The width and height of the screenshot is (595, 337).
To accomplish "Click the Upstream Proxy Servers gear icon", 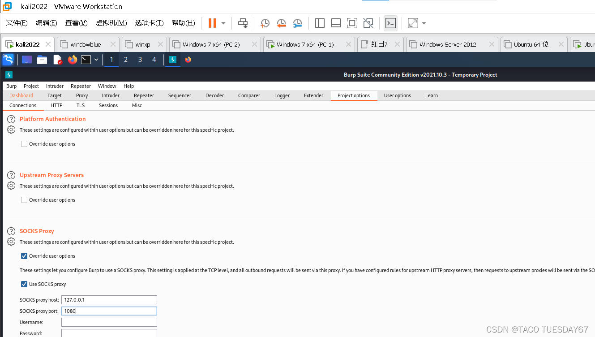I will pyautogui.click(x=11, y=186).
